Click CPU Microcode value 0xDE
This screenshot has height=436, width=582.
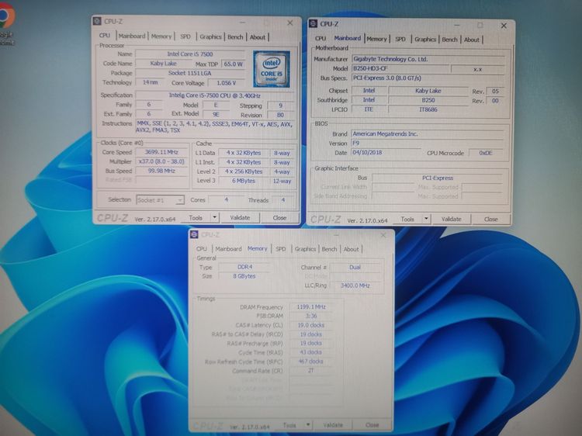486,153
